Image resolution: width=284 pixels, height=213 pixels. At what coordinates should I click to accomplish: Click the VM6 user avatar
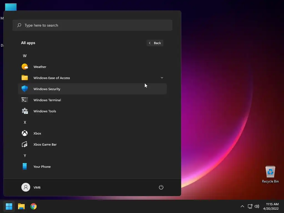pyautogui.click(x=26, y=187)
